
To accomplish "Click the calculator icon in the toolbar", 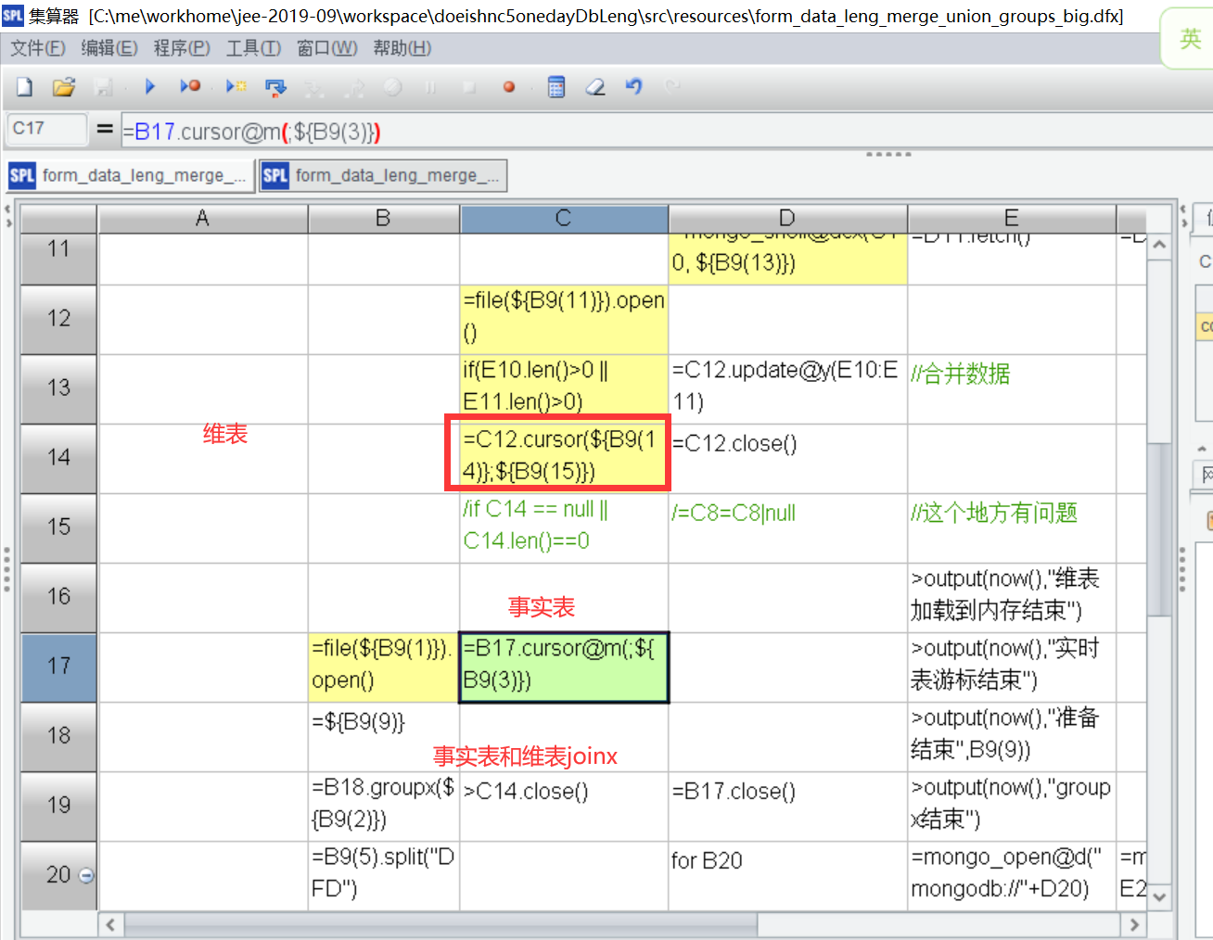I will 556,87.
